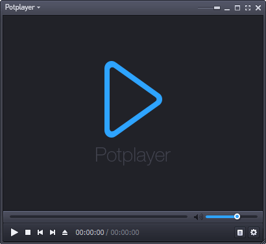
Task: Minimize the player window
Action: (227, 9)
